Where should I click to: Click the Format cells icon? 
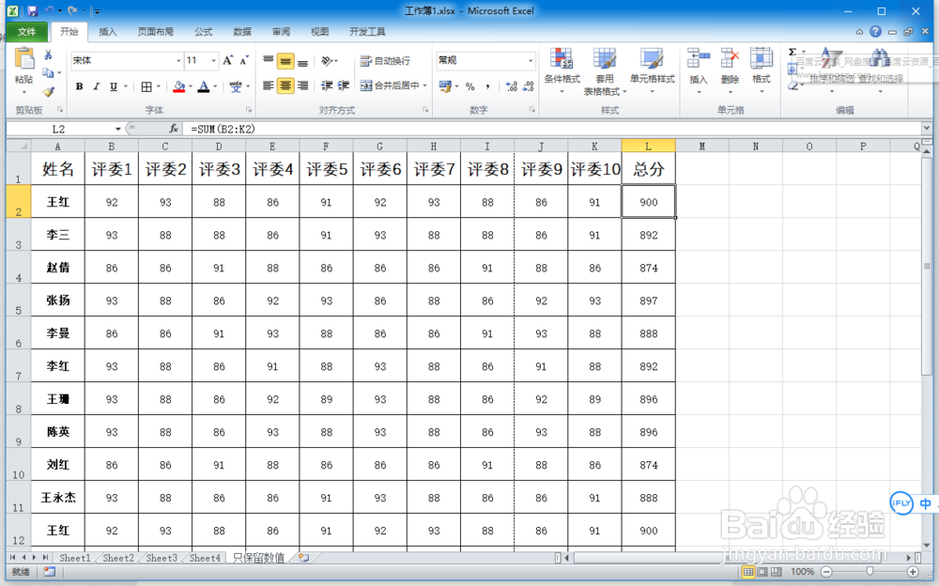pos(762,59)
